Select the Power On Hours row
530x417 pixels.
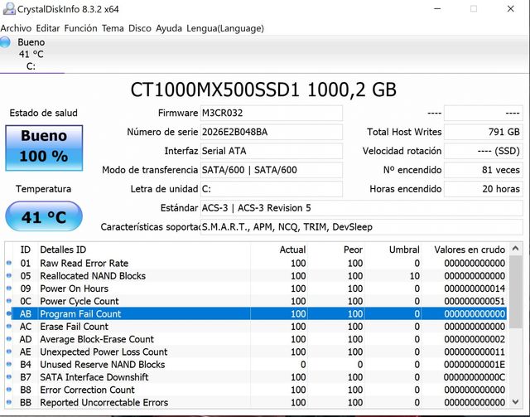click(x=256, y=289)
